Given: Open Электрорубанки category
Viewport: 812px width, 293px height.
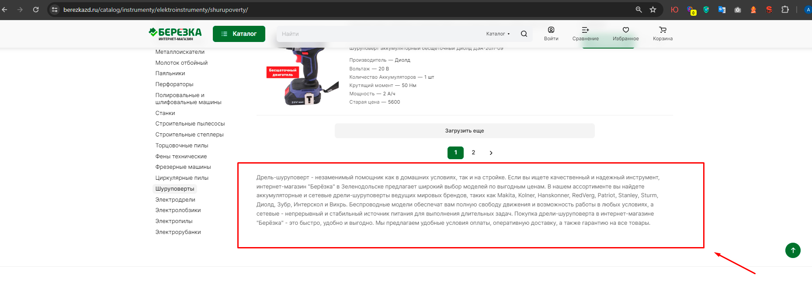Looking at the screenshot, I should pyautogui.click(x=178, y=232).
